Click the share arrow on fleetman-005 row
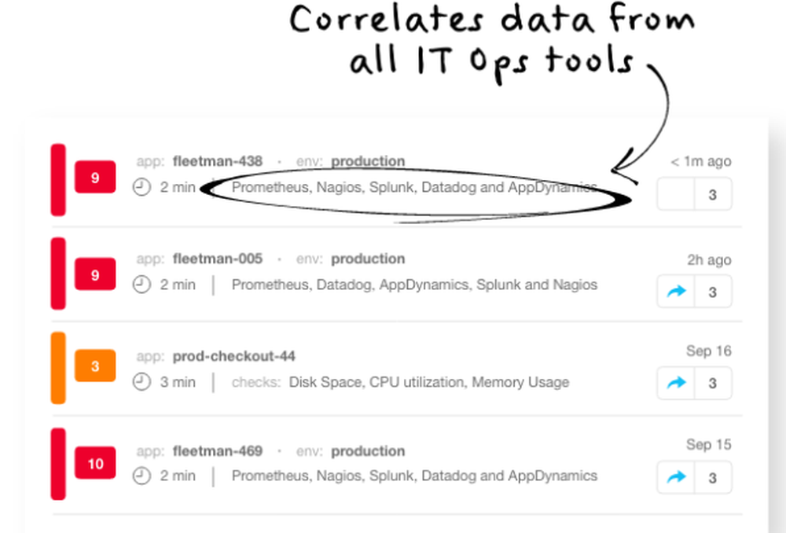Viewport: 786px width, 533px height. 676,292
